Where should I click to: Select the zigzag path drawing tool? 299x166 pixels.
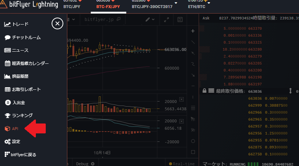tap(193, 64)
